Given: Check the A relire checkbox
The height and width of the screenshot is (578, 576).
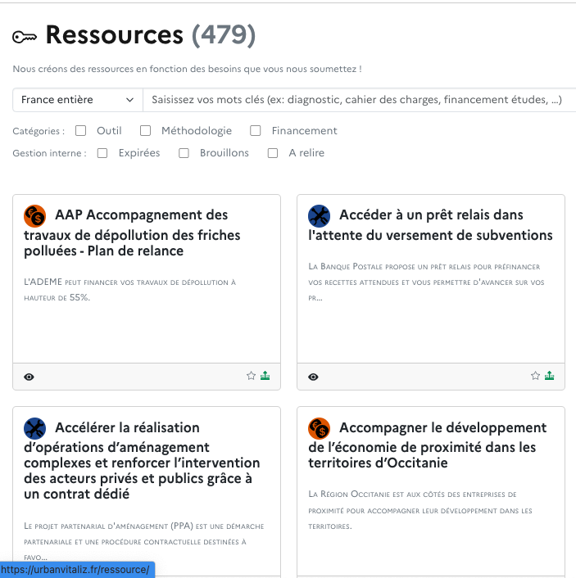Looking at the screenshot, I should click(x=273, y=153).
